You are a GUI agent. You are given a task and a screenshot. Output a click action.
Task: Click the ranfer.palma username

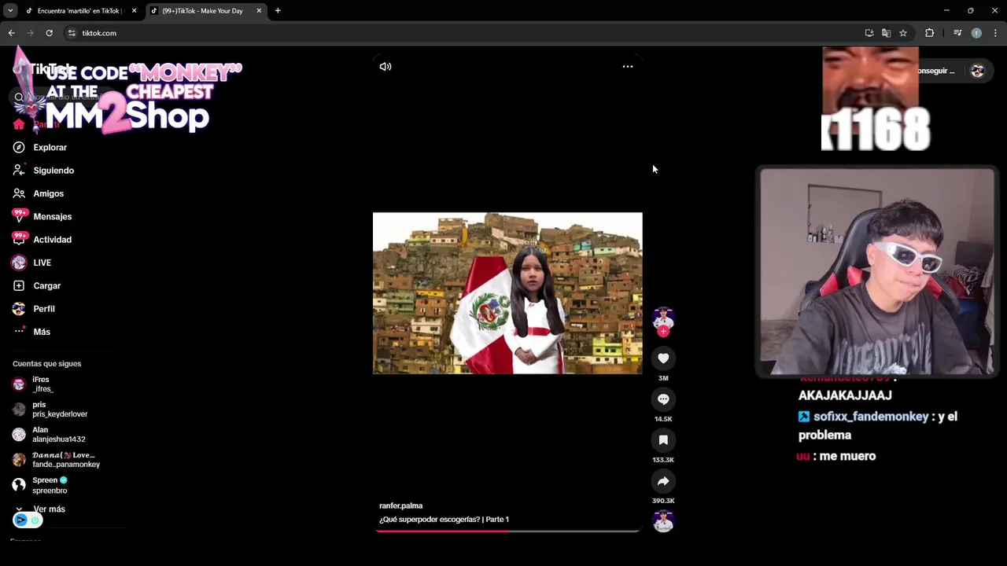[x=400, y=506]
